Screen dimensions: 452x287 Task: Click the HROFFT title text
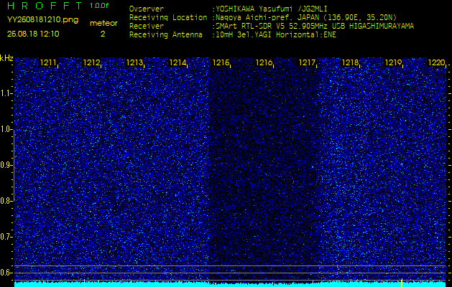coord(45,6)
